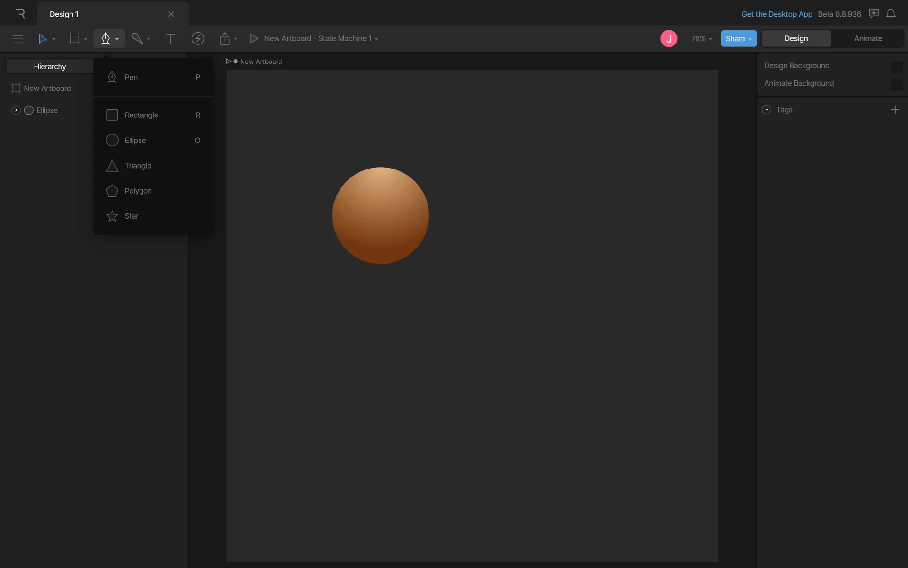Click the feedback chat icon
Image resolution: width=908 pixels, height=568 pixels.
click(x=873, y=14)
